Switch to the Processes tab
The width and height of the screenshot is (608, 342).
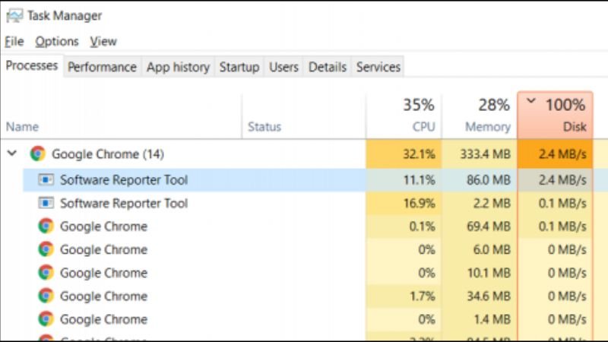(32, 65)
